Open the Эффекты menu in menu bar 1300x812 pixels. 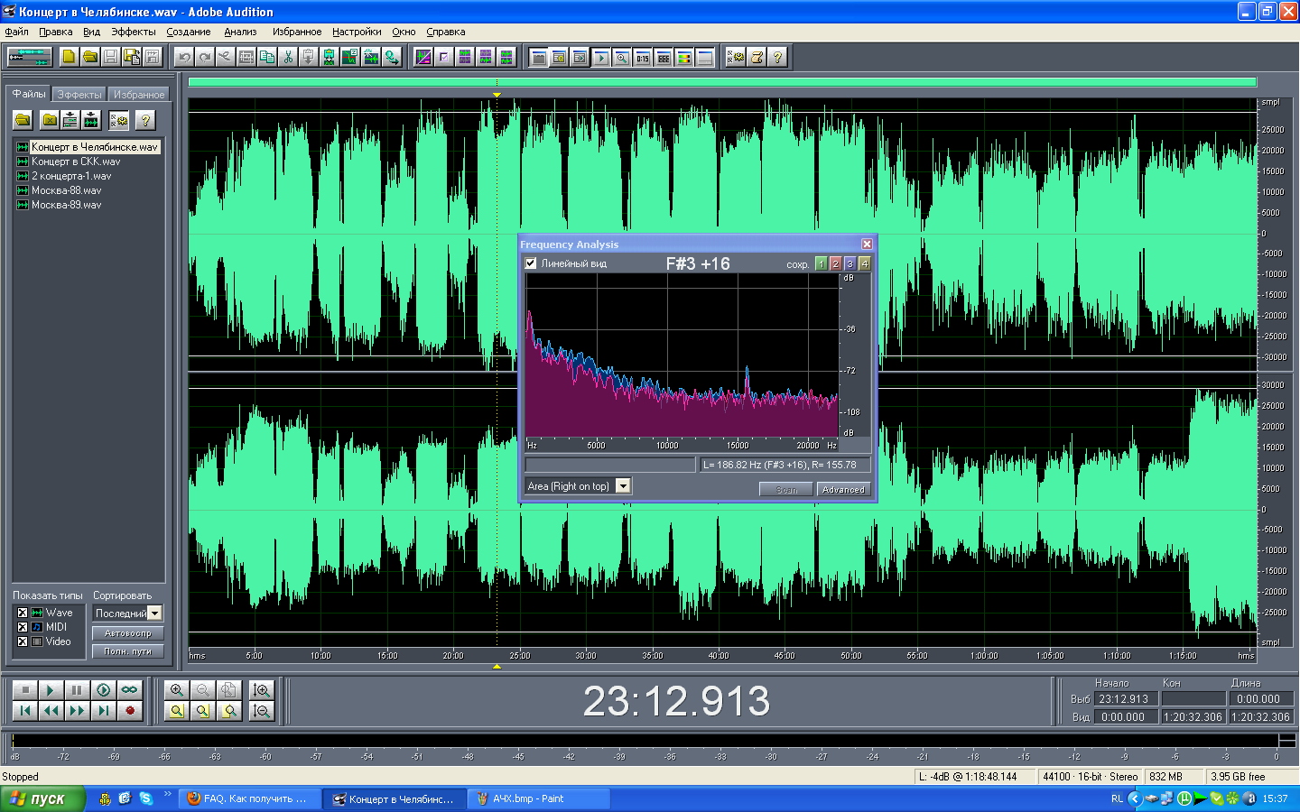click(x=133, y=32)
